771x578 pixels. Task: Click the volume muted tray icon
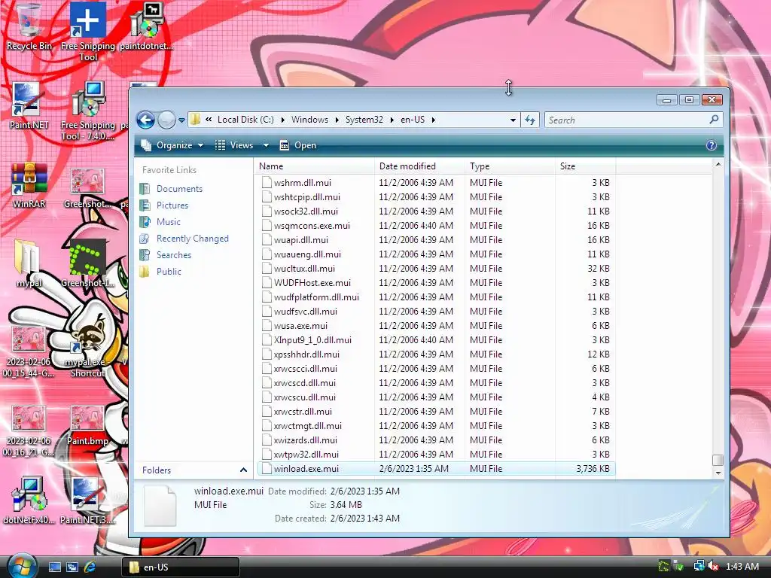714,567
